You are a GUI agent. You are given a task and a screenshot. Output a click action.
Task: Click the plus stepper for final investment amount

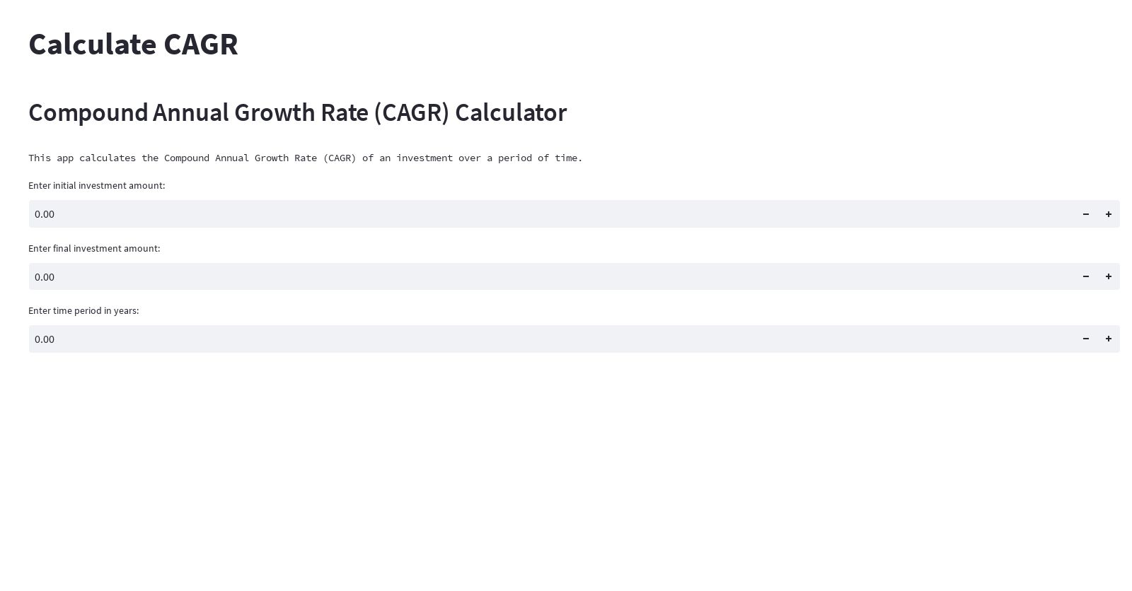1109,276
